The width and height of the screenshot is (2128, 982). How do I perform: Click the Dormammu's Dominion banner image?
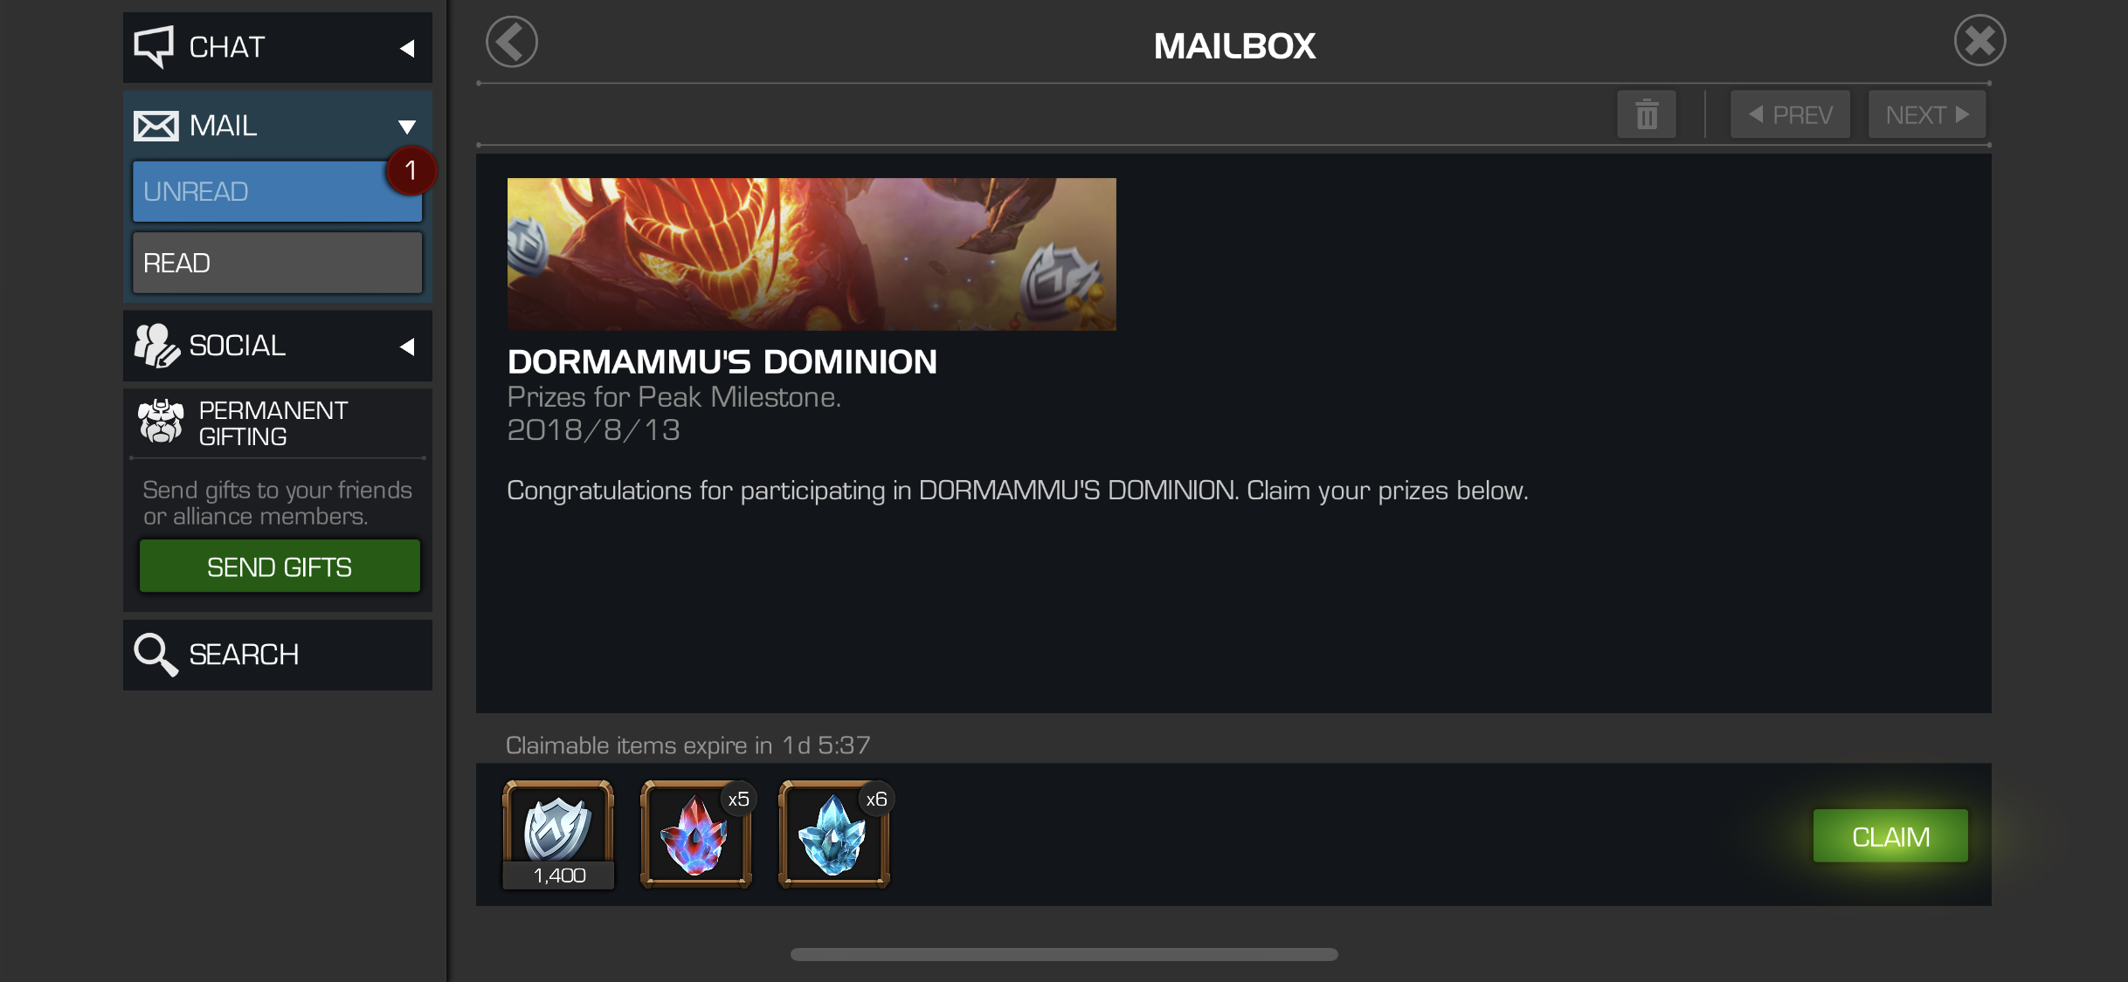tap(812, 254)
